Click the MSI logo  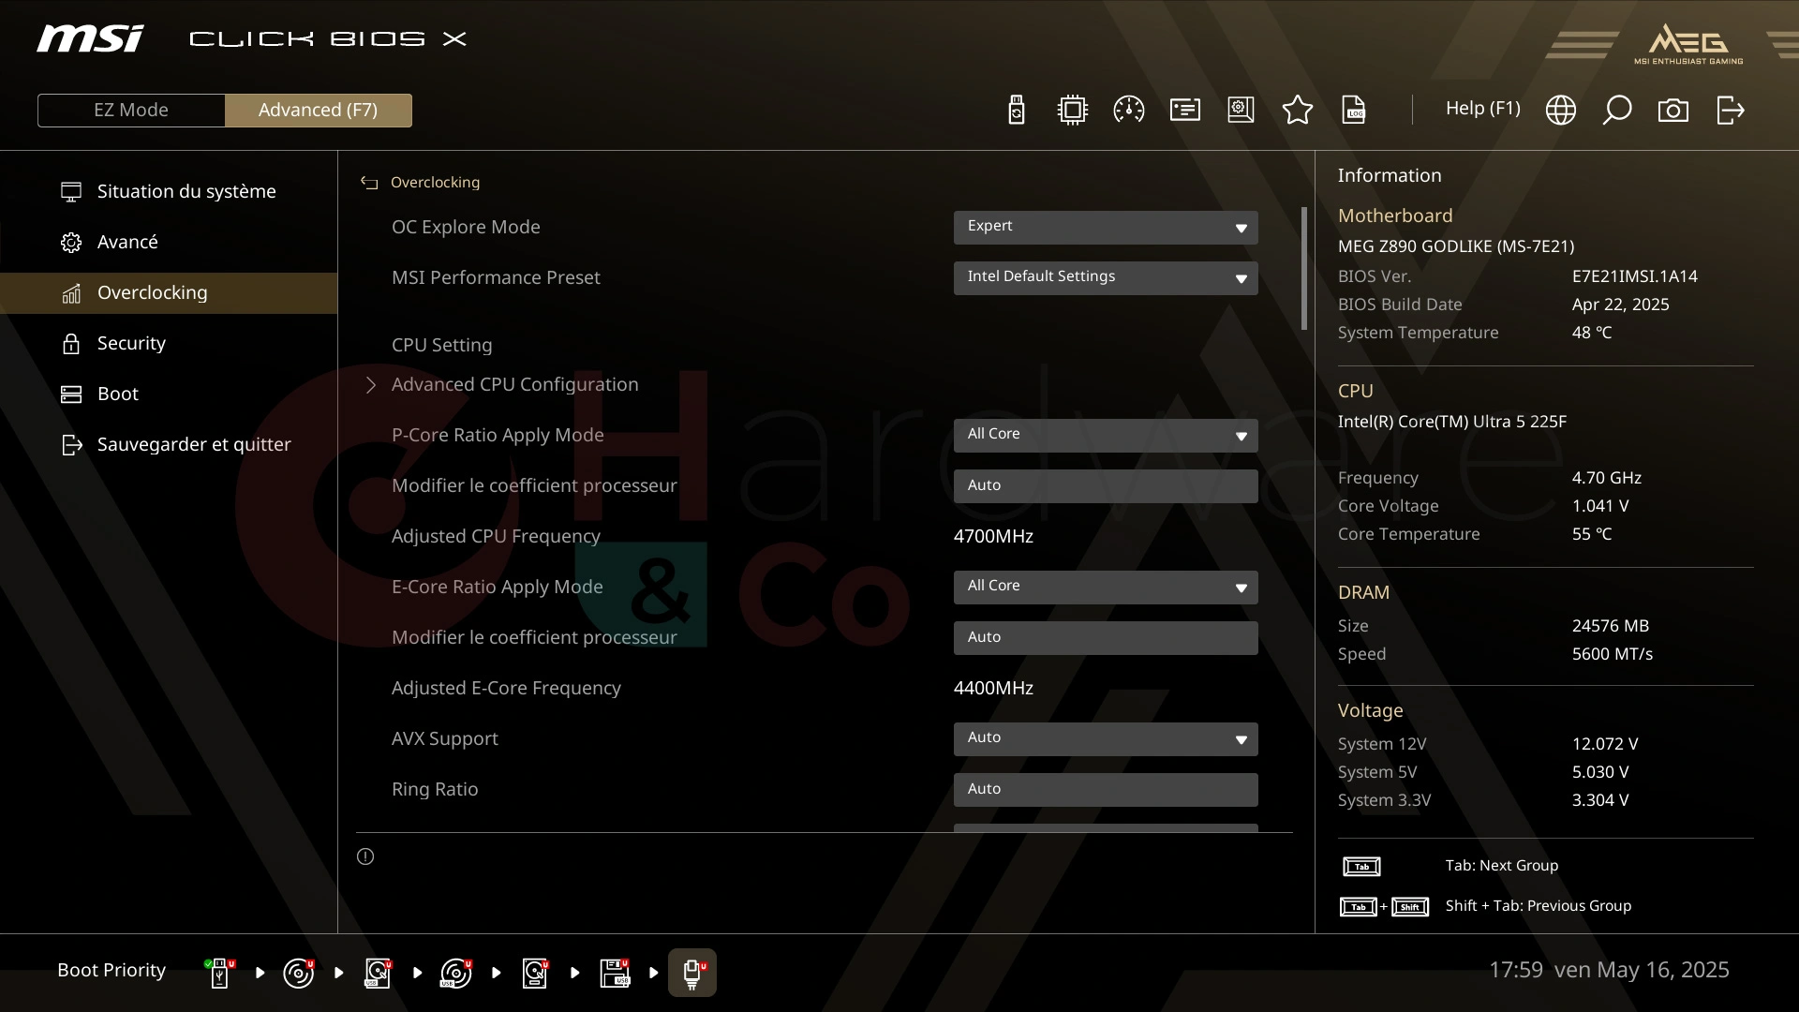pyautogui.click(x=90, y=38)
